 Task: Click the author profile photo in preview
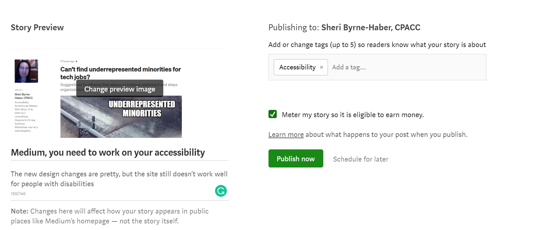26,71
